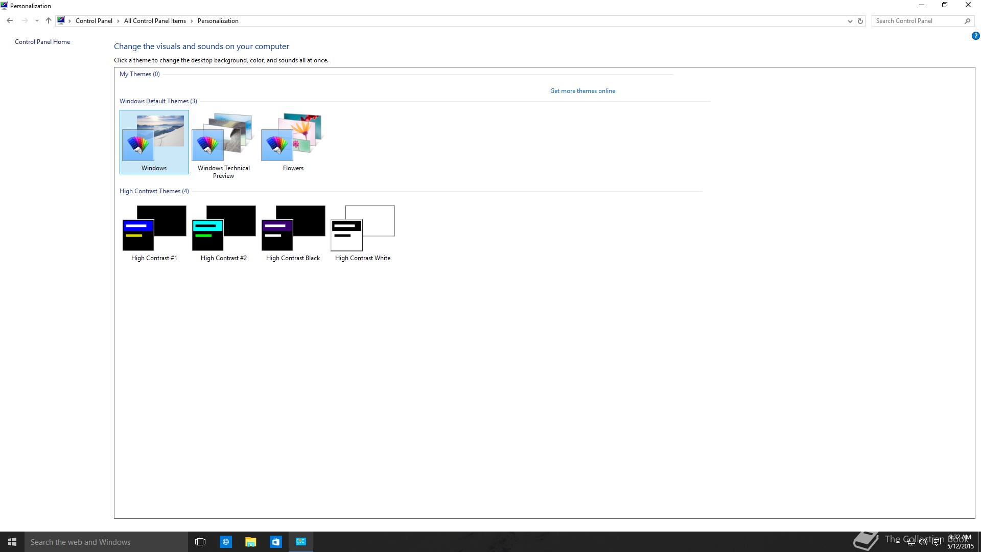Viewport: 981px width, 552px height.
Task: Click the Control Panel breadcrumb
Action: point(94,21)
